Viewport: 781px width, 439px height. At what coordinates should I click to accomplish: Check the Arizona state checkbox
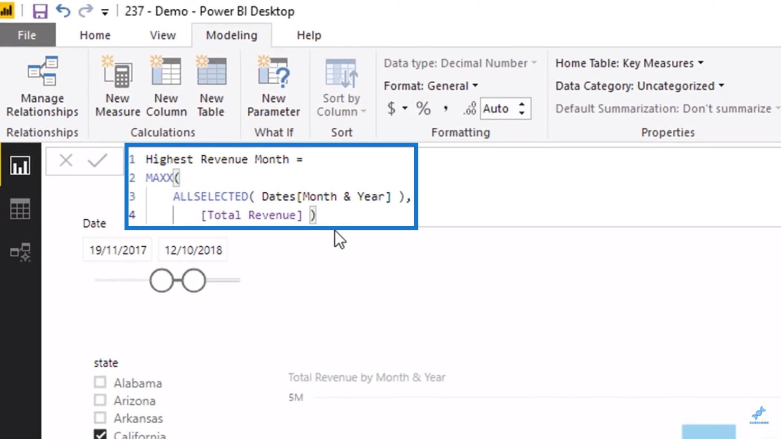[100, 400]
